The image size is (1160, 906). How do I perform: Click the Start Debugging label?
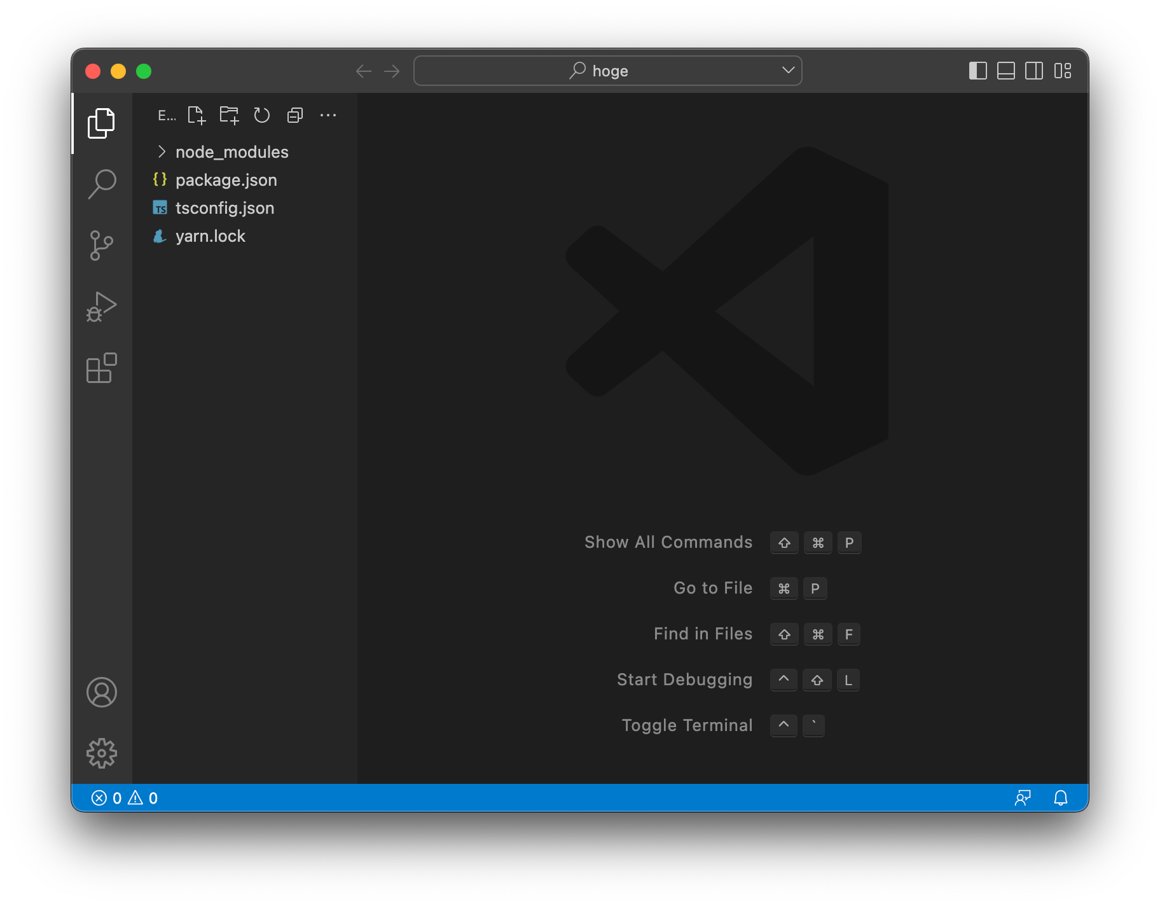pyautogui.click(x=685, y=679)
